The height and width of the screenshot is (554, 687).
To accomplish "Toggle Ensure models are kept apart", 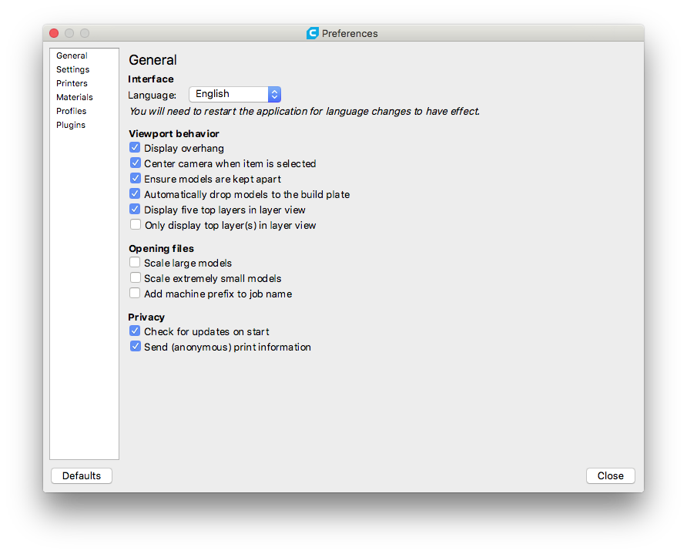I will pos(136,179).
